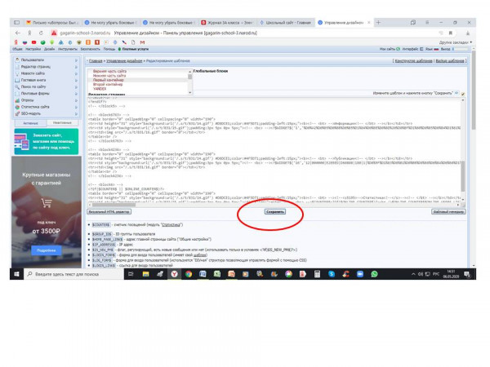
Task: Open Новости сайта sidebar module
Action: point(33,73)
